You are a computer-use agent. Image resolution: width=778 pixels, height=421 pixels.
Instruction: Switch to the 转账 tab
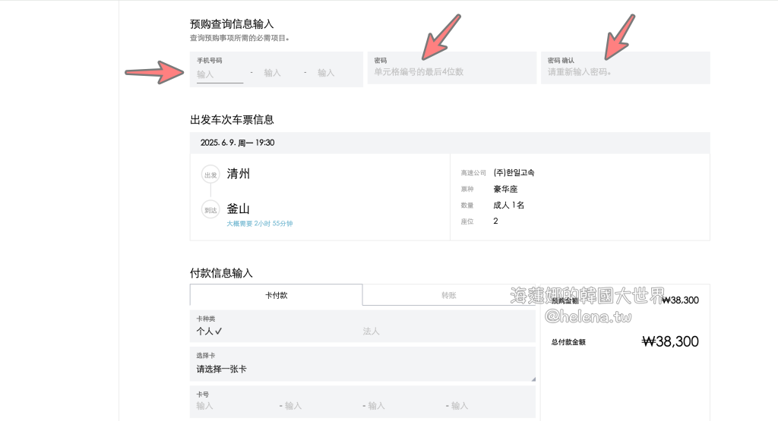[x=450, y=295]
